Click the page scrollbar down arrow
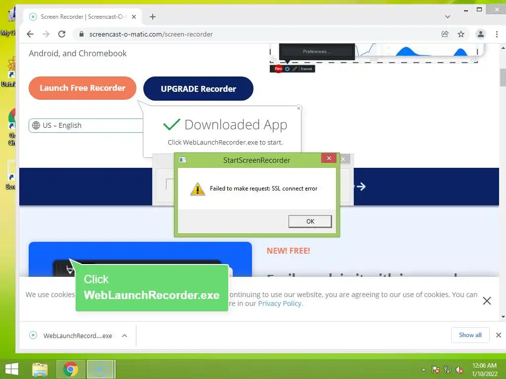 [x=503, y=317]
